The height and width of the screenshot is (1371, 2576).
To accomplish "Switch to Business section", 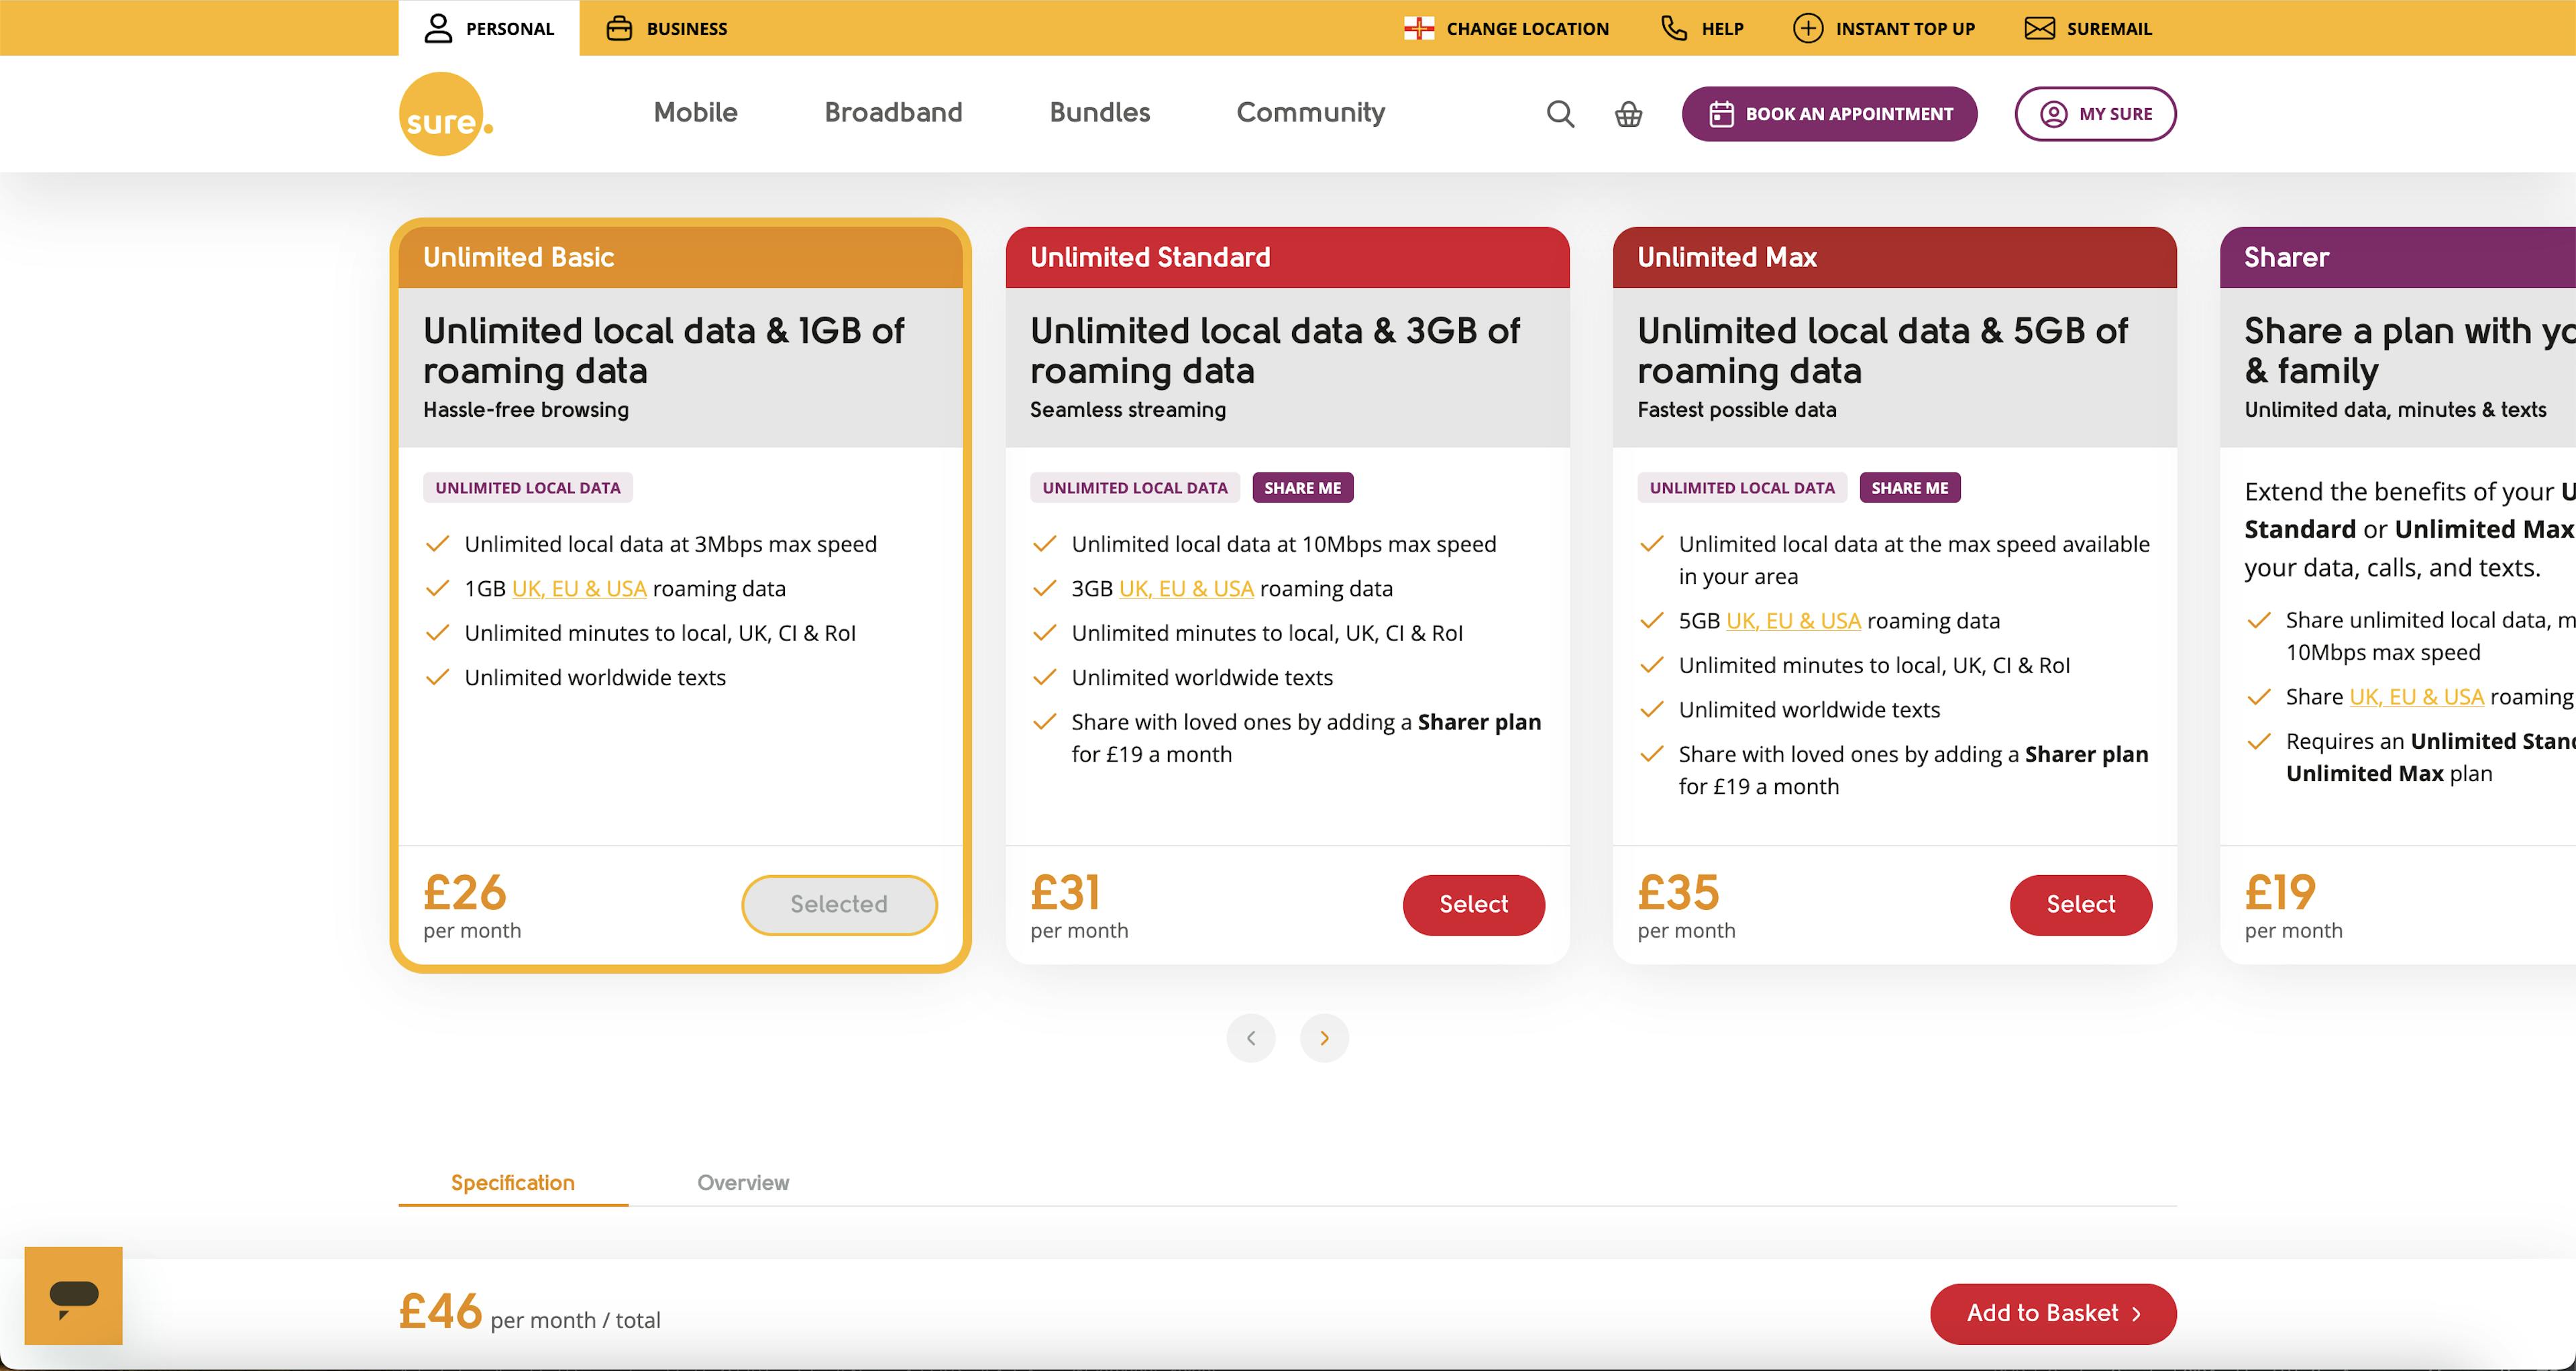I will 667,28.
